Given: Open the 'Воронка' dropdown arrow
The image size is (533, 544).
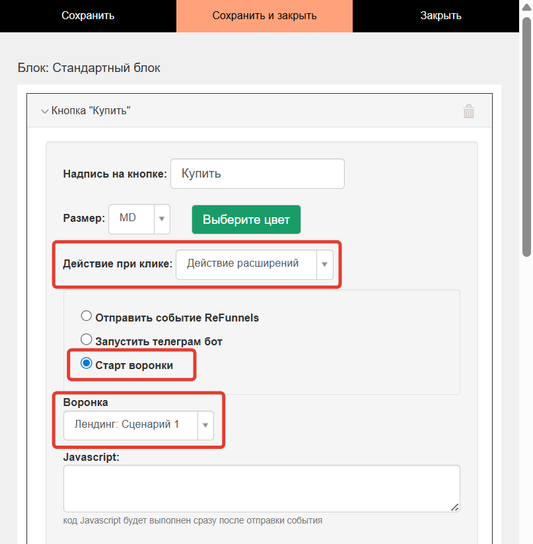Looking at the screenshot, I should (205, 425).
